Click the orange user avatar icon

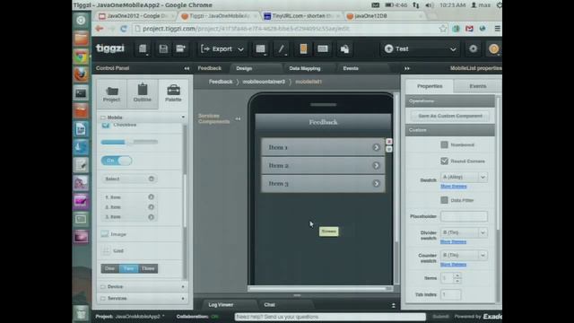click(493, 48)
